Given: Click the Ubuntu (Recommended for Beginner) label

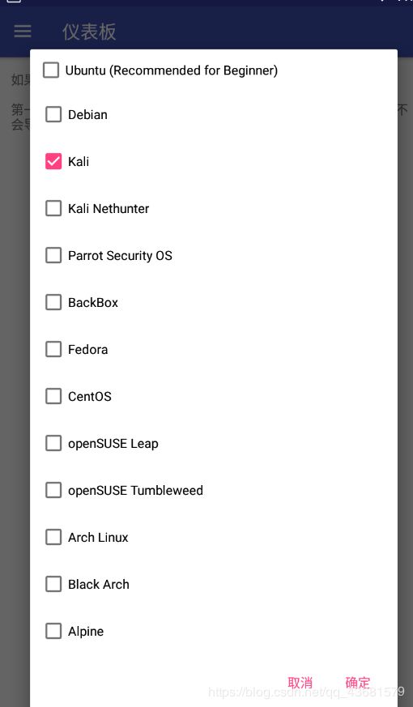Looking at the screenshot, I should (172, 70).
